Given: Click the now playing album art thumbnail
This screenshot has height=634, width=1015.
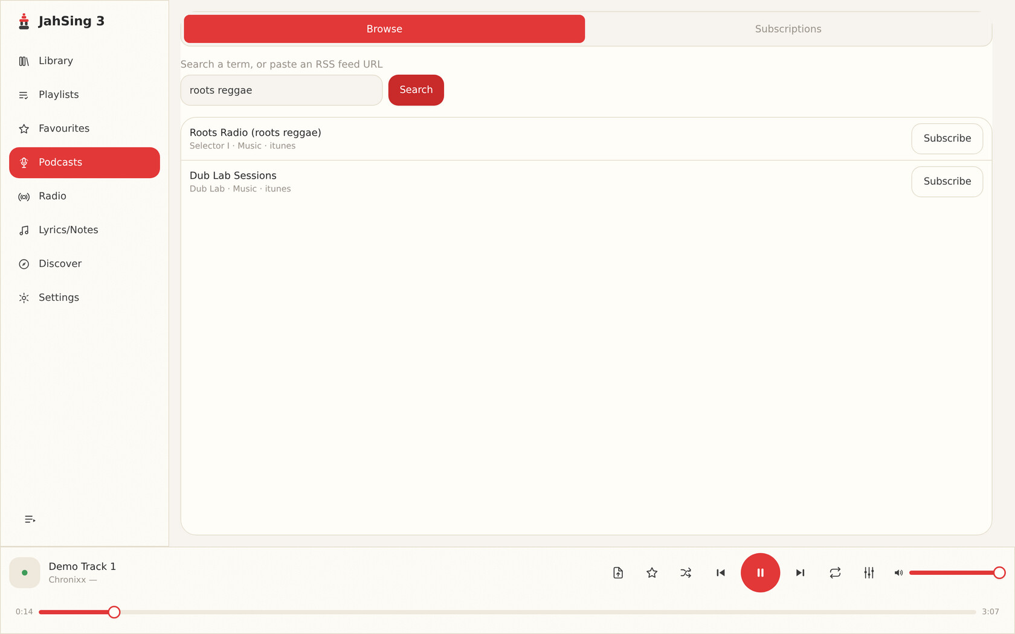Looking at the screenshot, I should tap(25, 573).
